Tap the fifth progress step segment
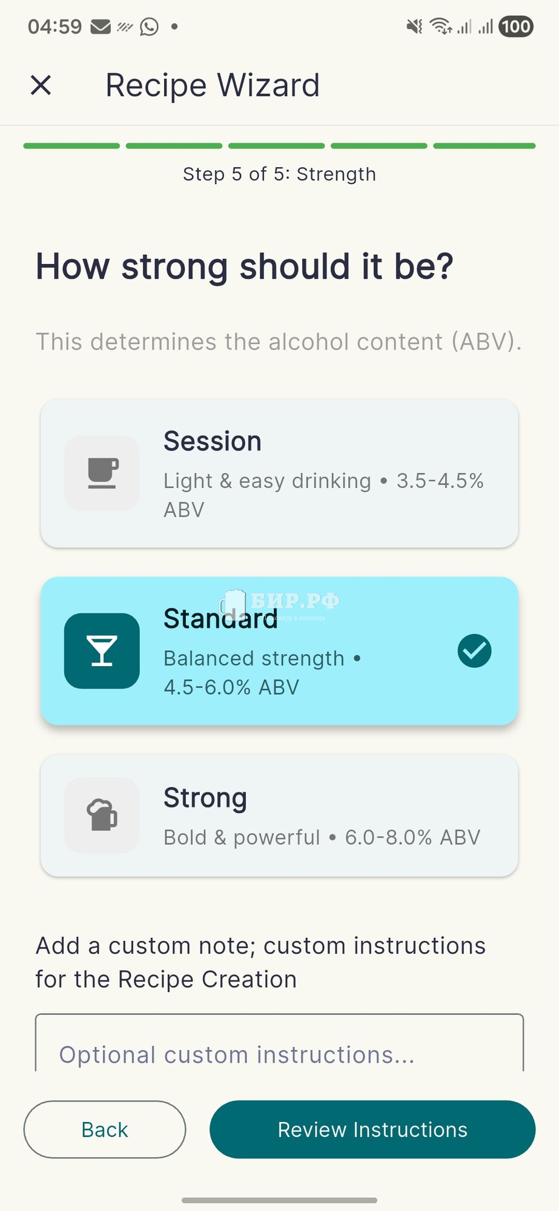 tap(485, 146)
